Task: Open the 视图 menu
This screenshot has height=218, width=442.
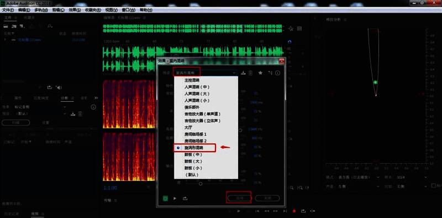Action: pyautogui.click(x=111, y=10)
